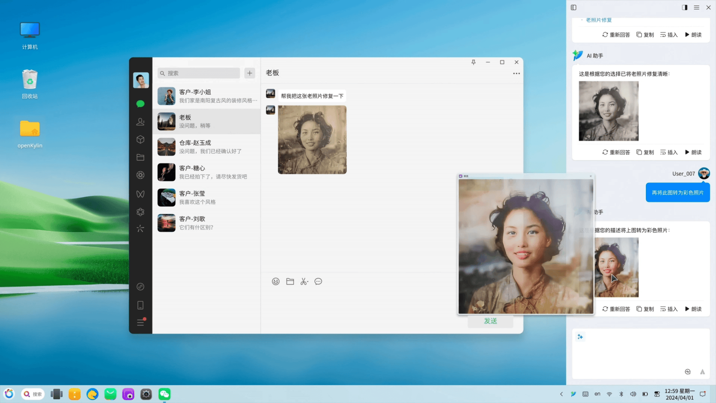Click the colorized portrait thumbnail in AI panel

coord(616,267)
